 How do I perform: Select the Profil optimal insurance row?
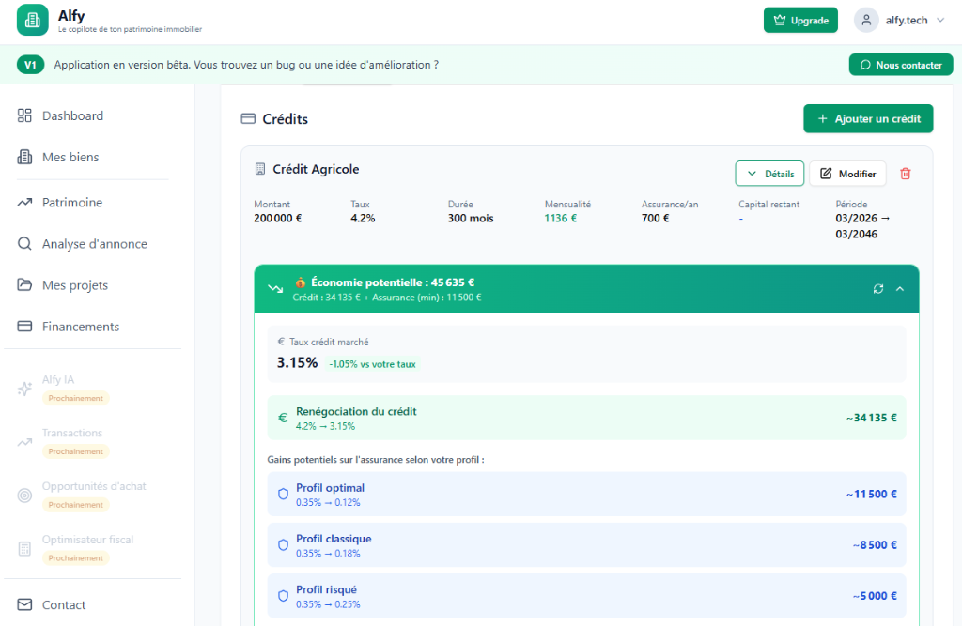586,495
